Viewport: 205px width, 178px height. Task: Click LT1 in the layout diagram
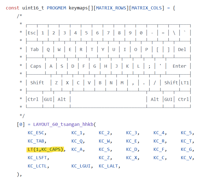pos(185,83)
